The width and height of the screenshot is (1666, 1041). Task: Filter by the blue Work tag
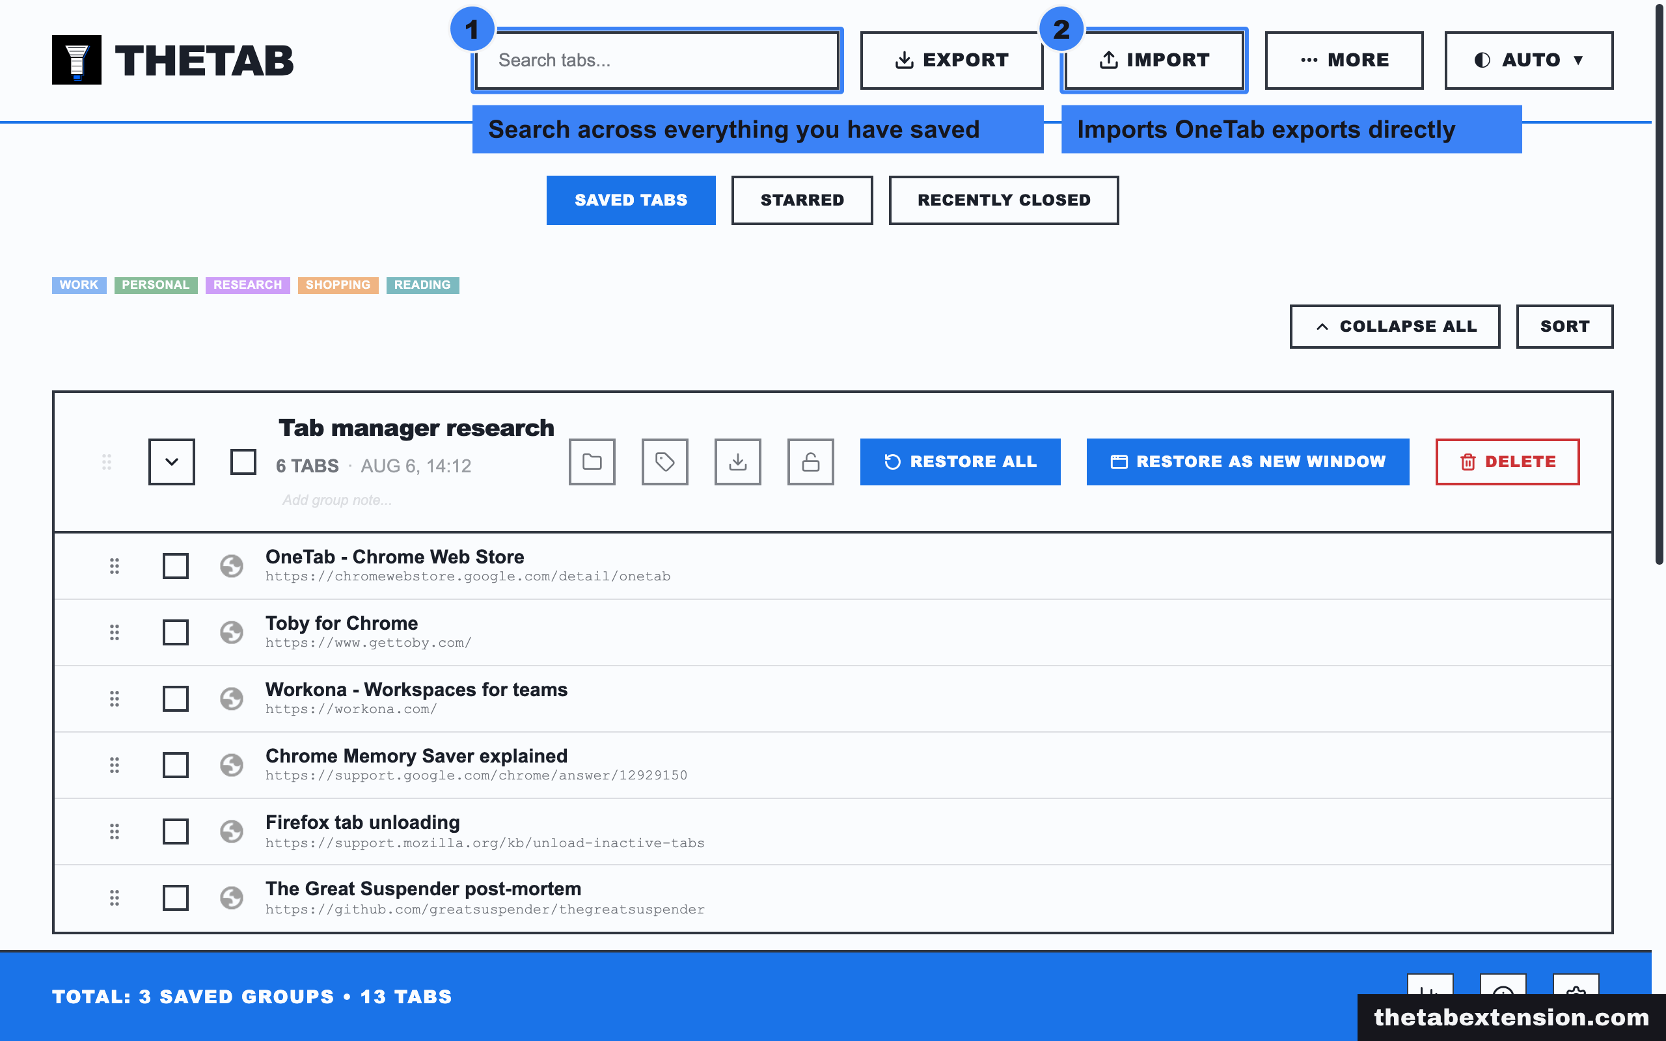[79, 285]
